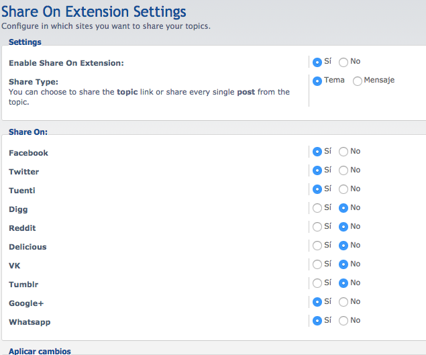Set Whatsapp sharing to No
Viewport: 426px width, 355px height.
pyautogui.click(x=343, y=321)
